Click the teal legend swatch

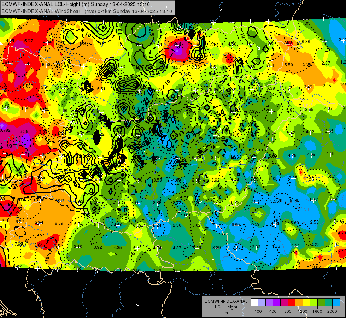pos(329,302)
